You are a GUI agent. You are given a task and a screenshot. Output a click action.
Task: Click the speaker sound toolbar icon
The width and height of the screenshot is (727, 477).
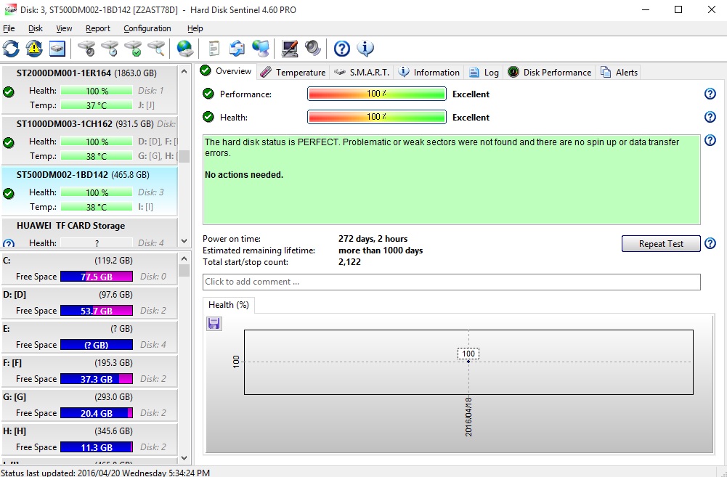pyautogui.click(x=313, y=49)
